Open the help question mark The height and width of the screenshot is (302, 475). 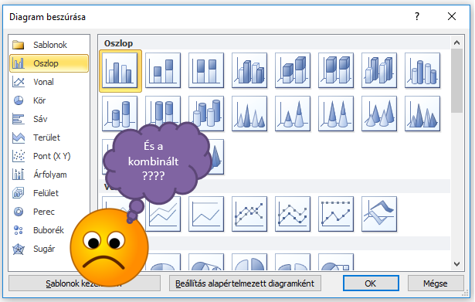(x=417, y=16)
